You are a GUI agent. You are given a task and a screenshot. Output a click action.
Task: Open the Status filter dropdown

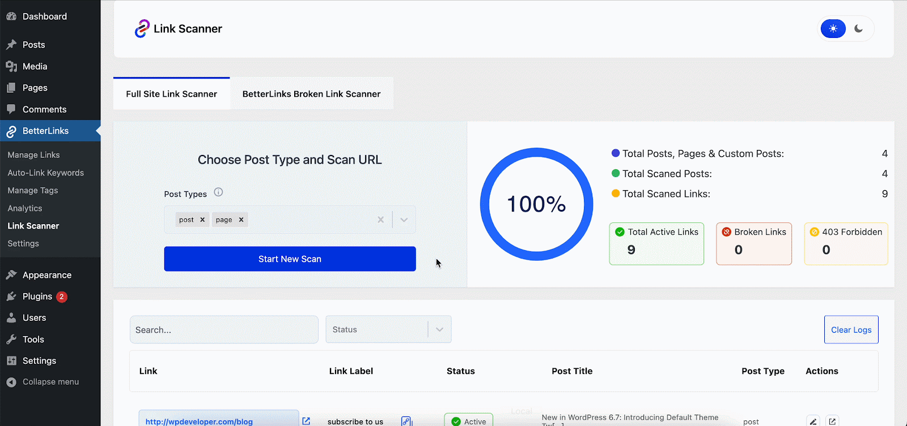[388, 329]
